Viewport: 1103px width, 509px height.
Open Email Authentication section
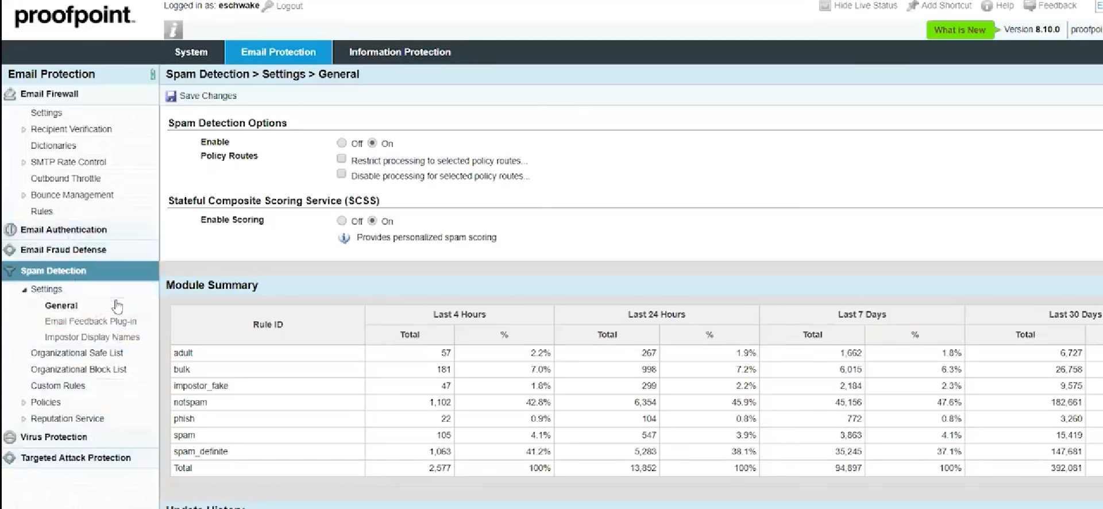click(64, 230)
